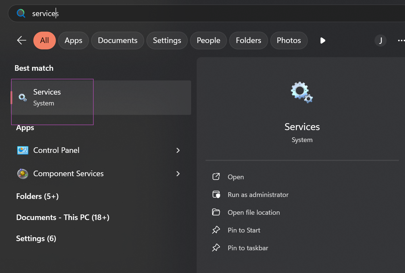
Task: Click the large Services gears icon
Action: tap(302, 92)
